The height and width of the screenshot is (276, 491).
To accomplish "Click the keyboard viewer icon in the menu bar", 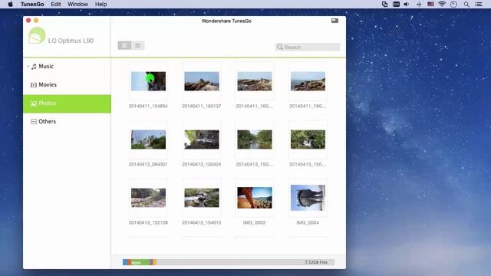I will click(396, 5).
